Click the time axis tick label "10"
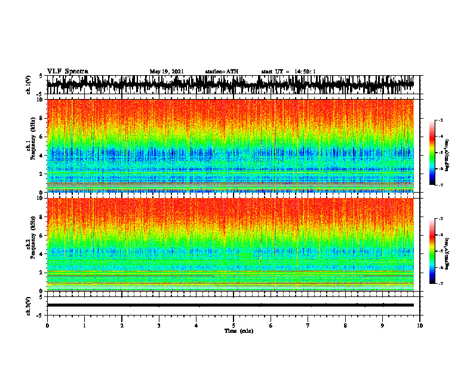The width and height of the screenshot is (473, 365). pyautogui.click(x=420, y=326)
